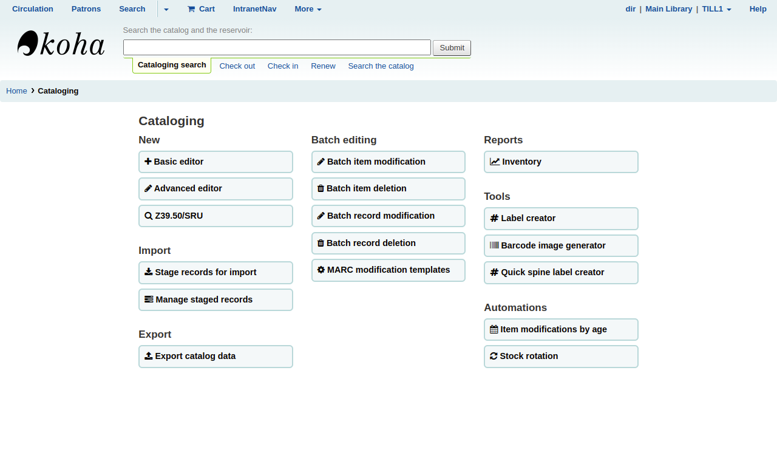Viewport: 777px width, 472px height.
Task: Focus the catalog search text field
Action: pyautogui.click(x=277, y=47)
